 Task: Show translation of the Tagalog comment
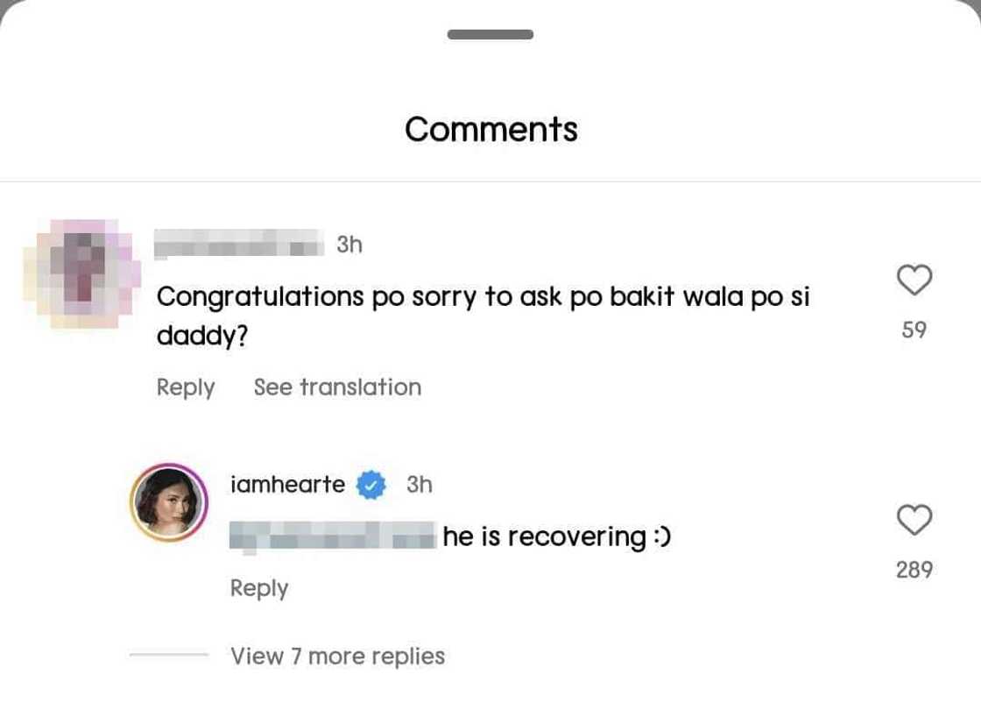[x=337, y=387]
